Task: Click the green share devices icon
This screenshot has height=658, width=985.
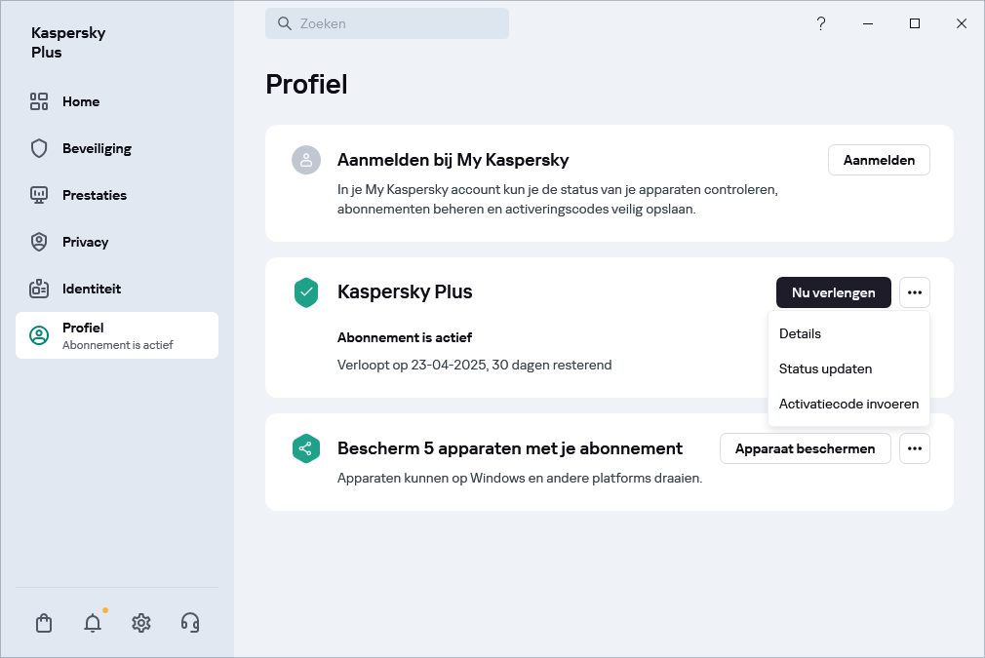Action: pyautogui.click(x=306, y=448)
